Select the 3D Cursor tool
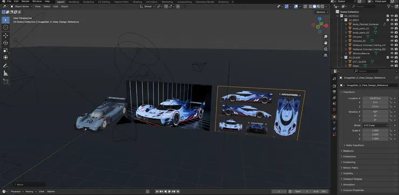This screenshot has height=195, width=399. point(5,27)
